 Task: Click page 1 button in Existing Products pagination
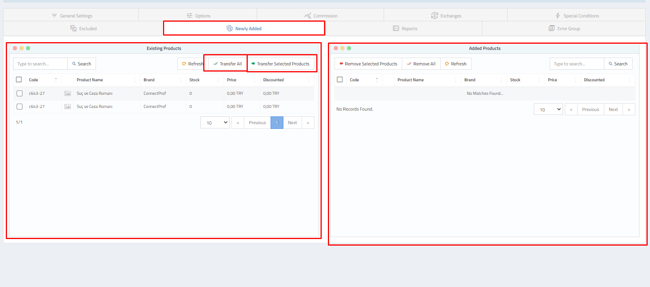[277, 123]
